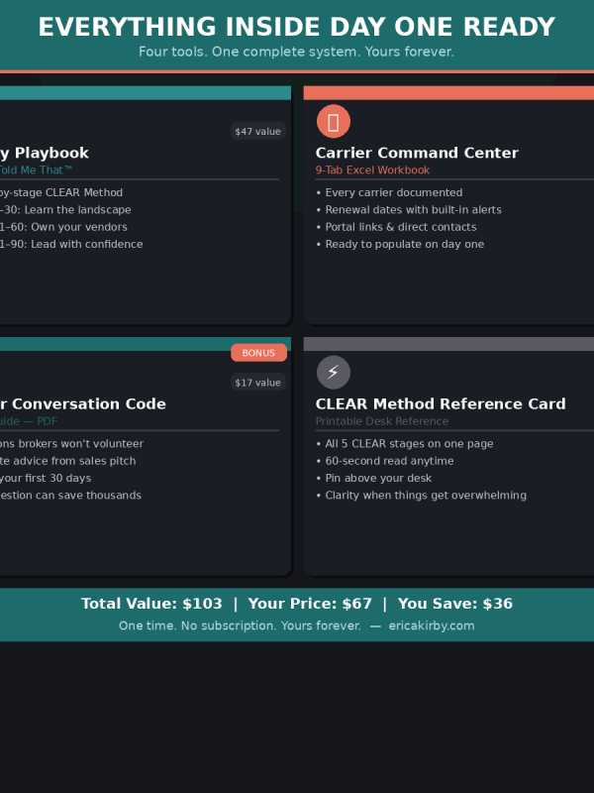This screenshot has width=594, height=793.
Task: Click the Total Value: $103 text
Action: click(x=151, y=604)
